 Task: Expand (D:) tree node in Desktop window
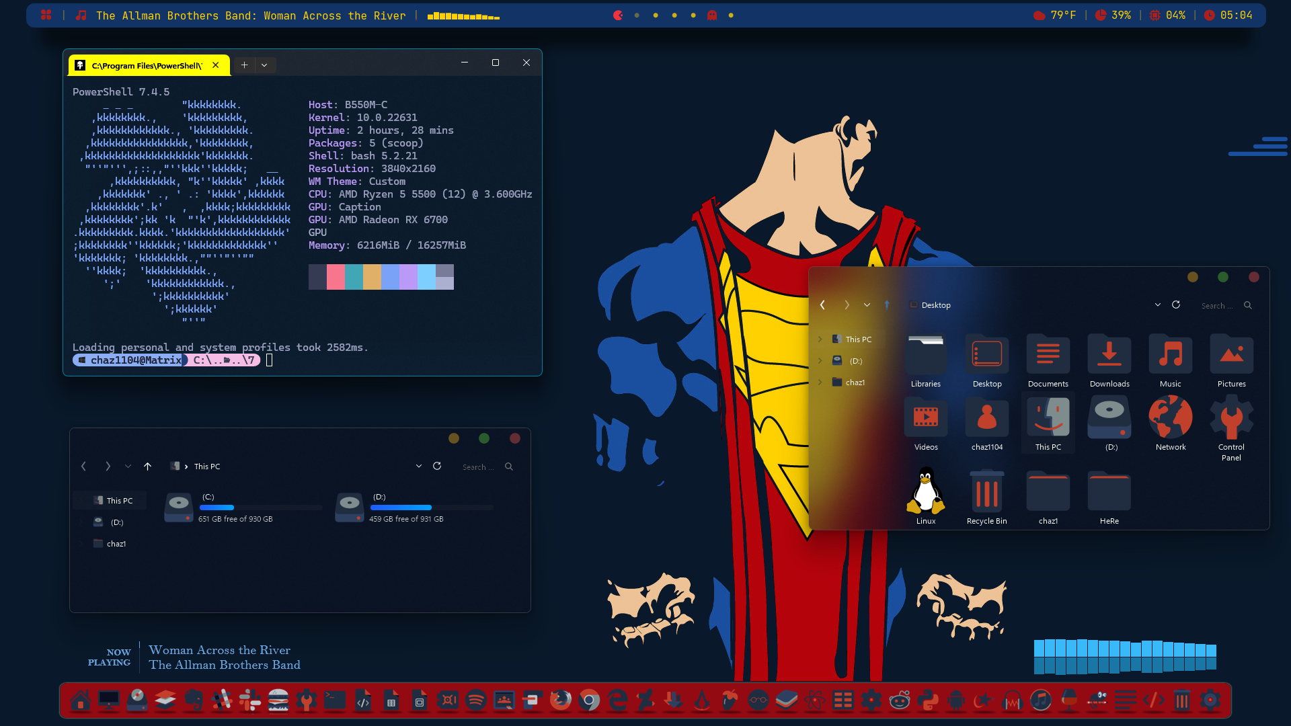(820, 361)
